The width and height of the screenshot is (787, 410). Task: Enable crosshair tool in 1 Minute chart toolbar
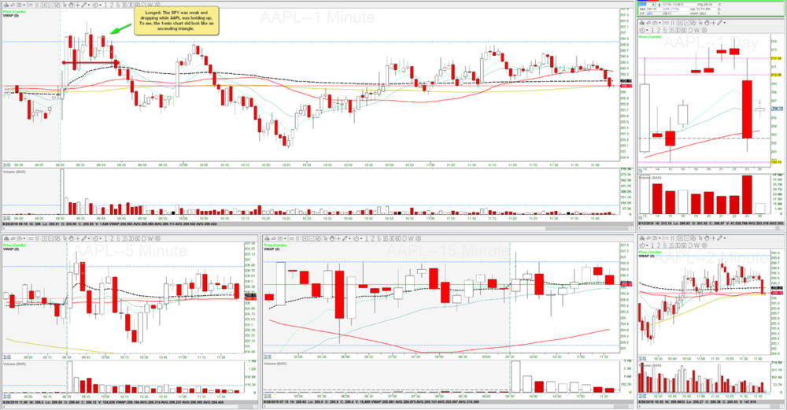pos(78,5)
